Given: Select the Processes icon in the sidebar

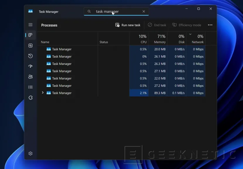Looking at the screenshot, I should point(30,35).
